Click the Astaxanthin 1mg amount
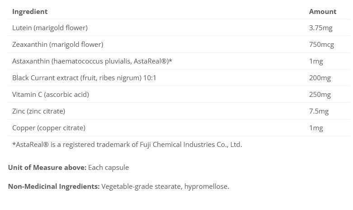The image size is (353, 210). (315, 61)
